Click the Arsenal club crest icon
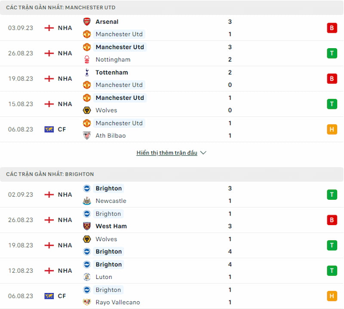344x309 pixels. [87, 22]
